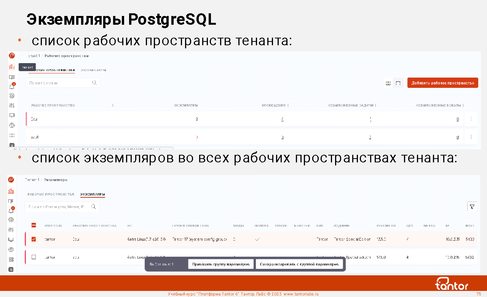Click the tenant buildings icon in instances sidebar
The width and height of the screenshot is (487, 297).
tap(11, 191)
